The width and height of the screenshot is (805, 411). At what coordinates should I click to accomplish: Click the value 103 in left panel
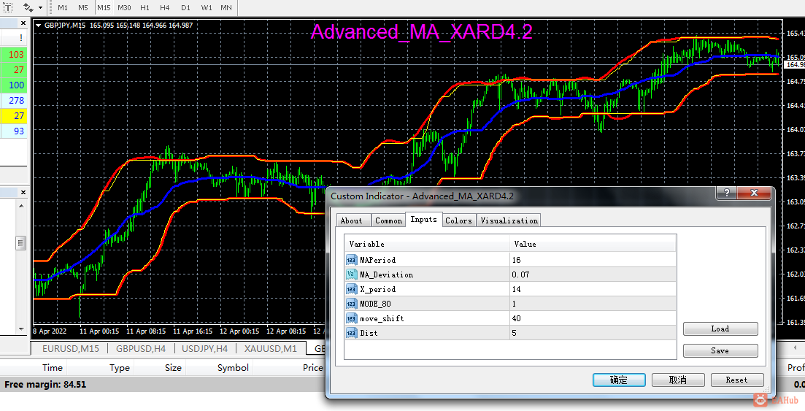[x=16, y=55]
